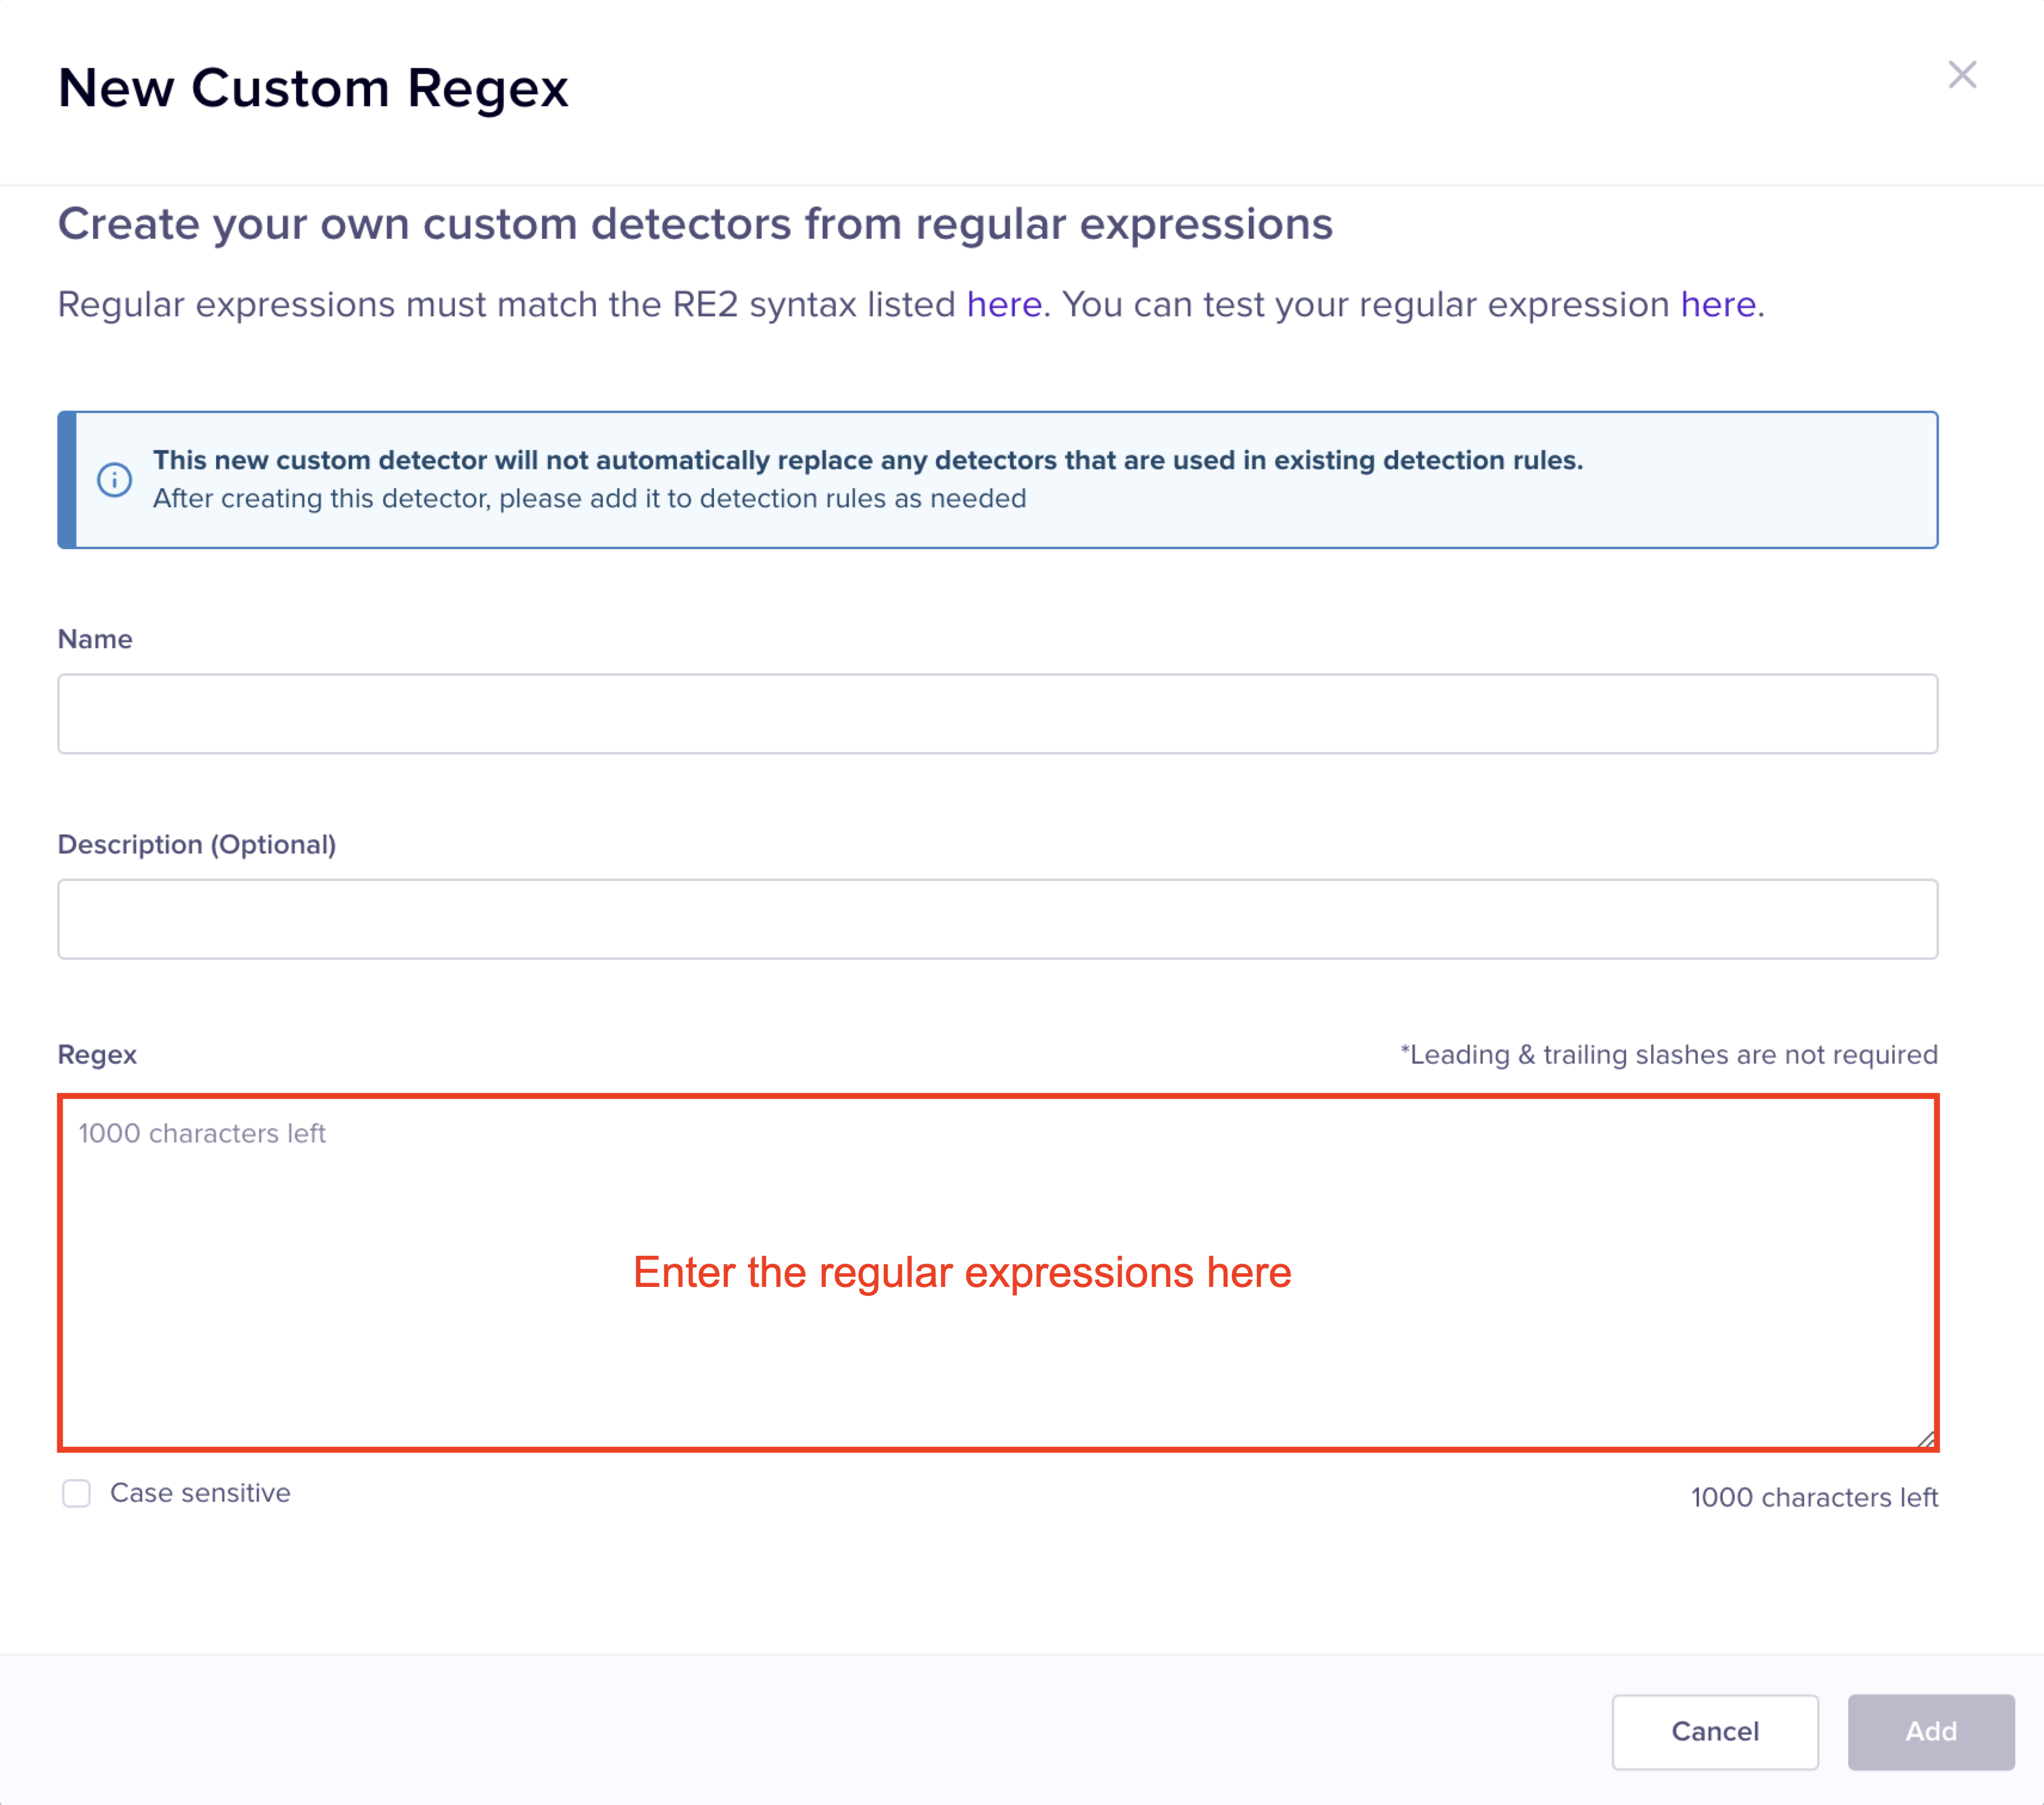The image size is (2044, 1805).
Task: Open the RE2 syntax 'here' link
Action: tap(1003, 304)
